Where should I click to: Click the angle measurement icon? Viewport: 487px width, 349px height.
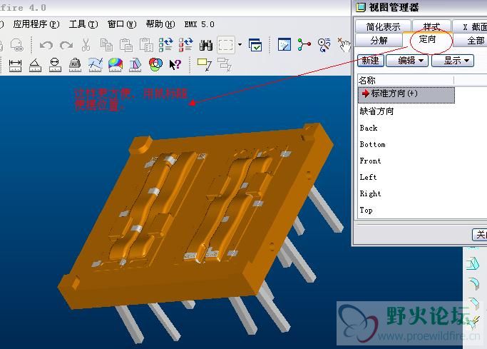pos(35,65)
